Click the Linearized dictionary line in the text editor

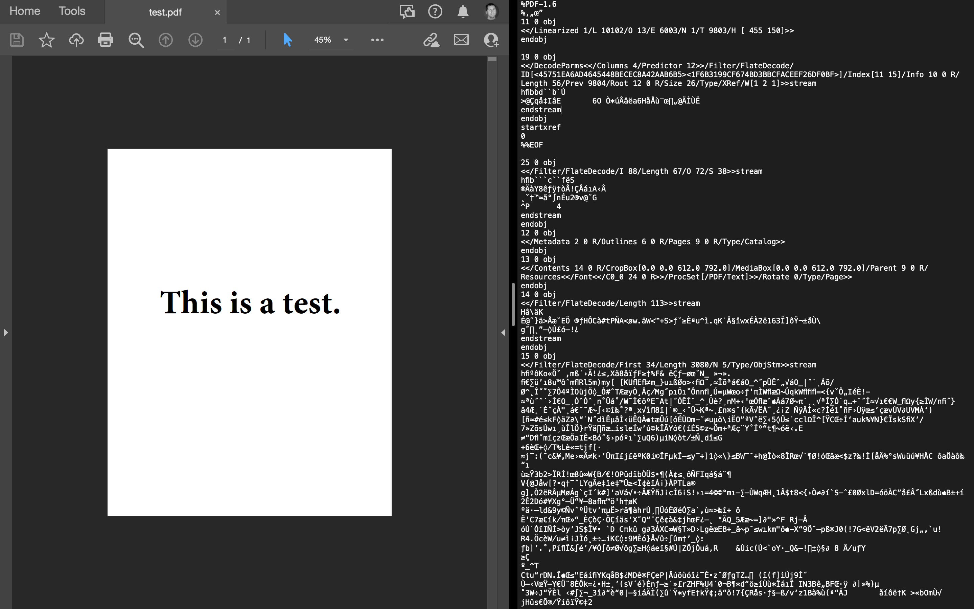657,30
